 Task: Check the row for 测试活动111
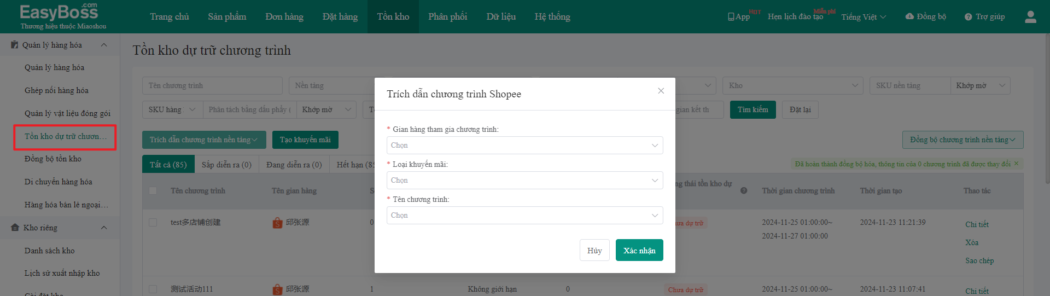[x=153, y=289]
